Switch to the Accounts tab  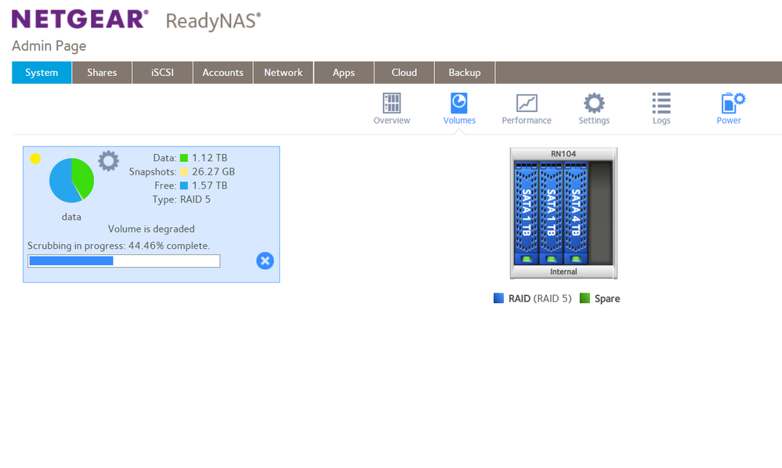pyautogui.click(x=223, y=73)
